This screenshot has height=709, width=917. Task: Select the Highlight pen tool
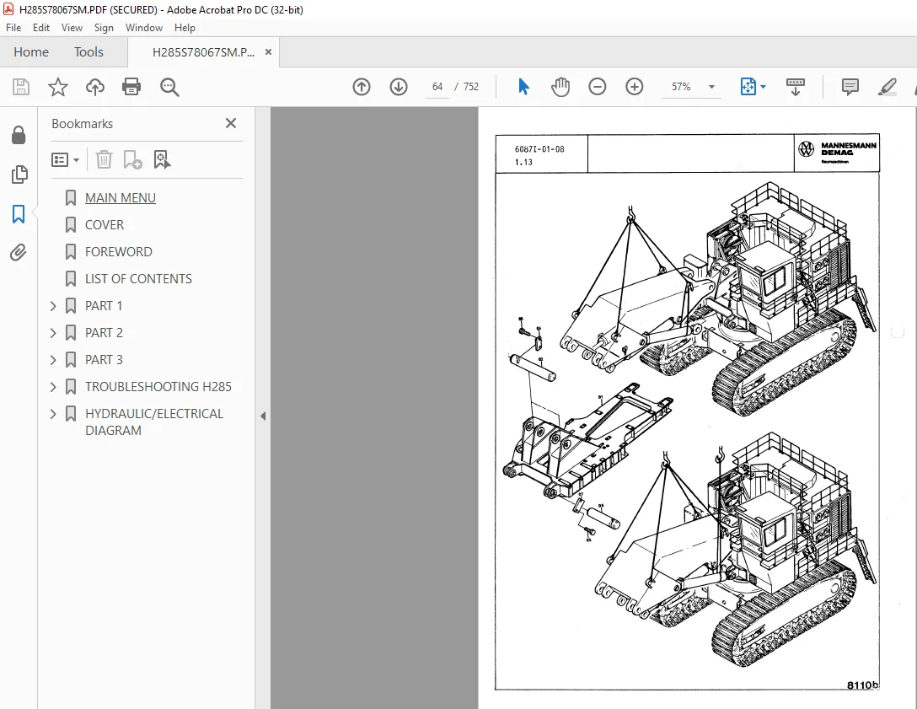[888, 87]
